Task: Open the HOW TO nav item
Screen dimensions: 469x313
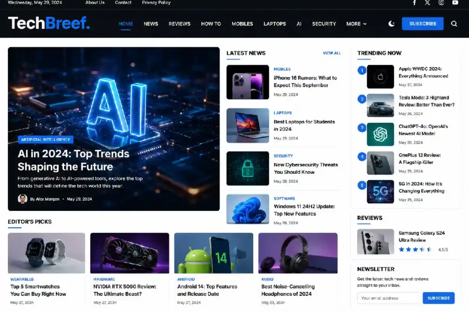Action: (211, 24)
